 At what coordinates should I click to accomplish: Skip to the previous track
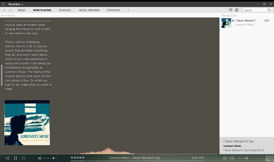[x=7, y=158]
